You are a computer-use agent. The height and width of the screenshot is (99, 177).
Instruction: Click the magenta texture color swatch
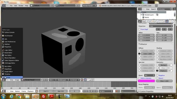coord(146,81)
